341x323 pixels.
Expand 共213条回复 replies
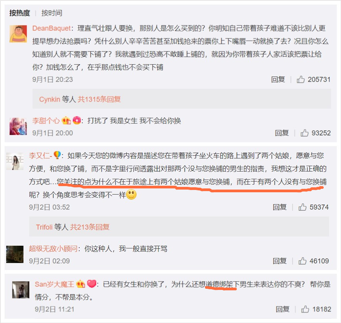point(90,227)
